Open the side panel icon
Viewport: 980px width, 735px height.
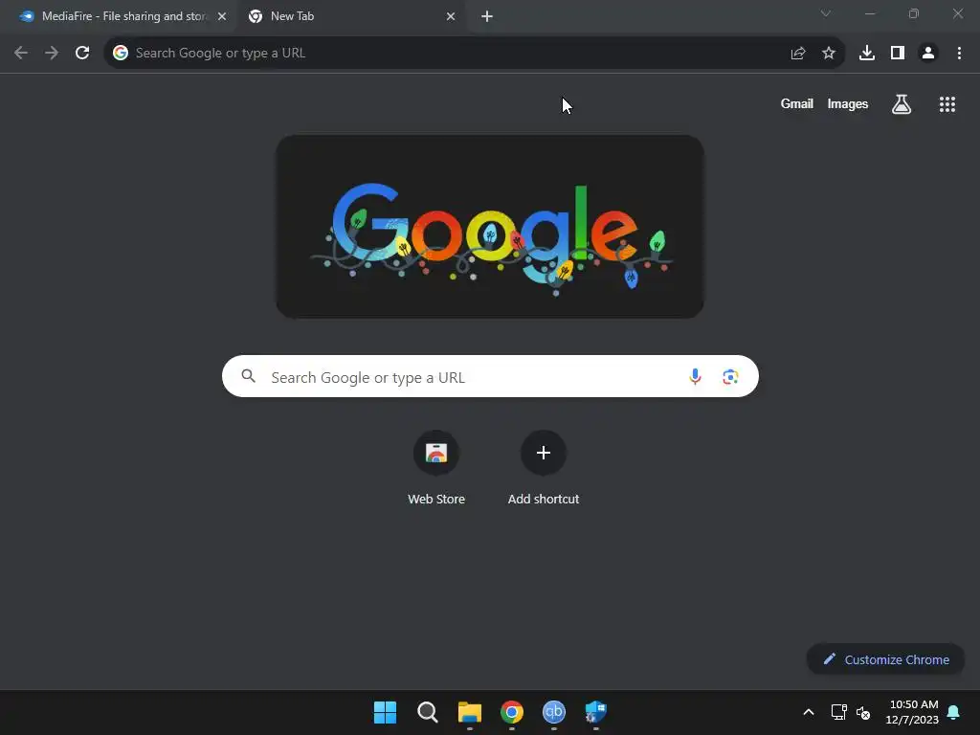[x=898, y=54]
